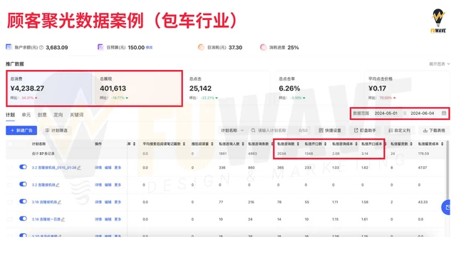Click the start date 2024-05-01 field
The image size is (456, 257).
point(386,113)
